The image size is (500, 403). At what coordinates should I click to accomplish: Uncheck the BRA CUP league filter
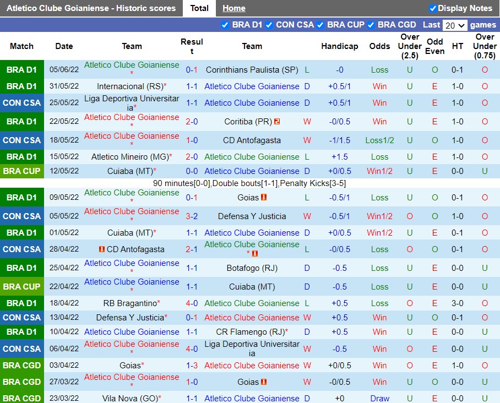[320, 25]
